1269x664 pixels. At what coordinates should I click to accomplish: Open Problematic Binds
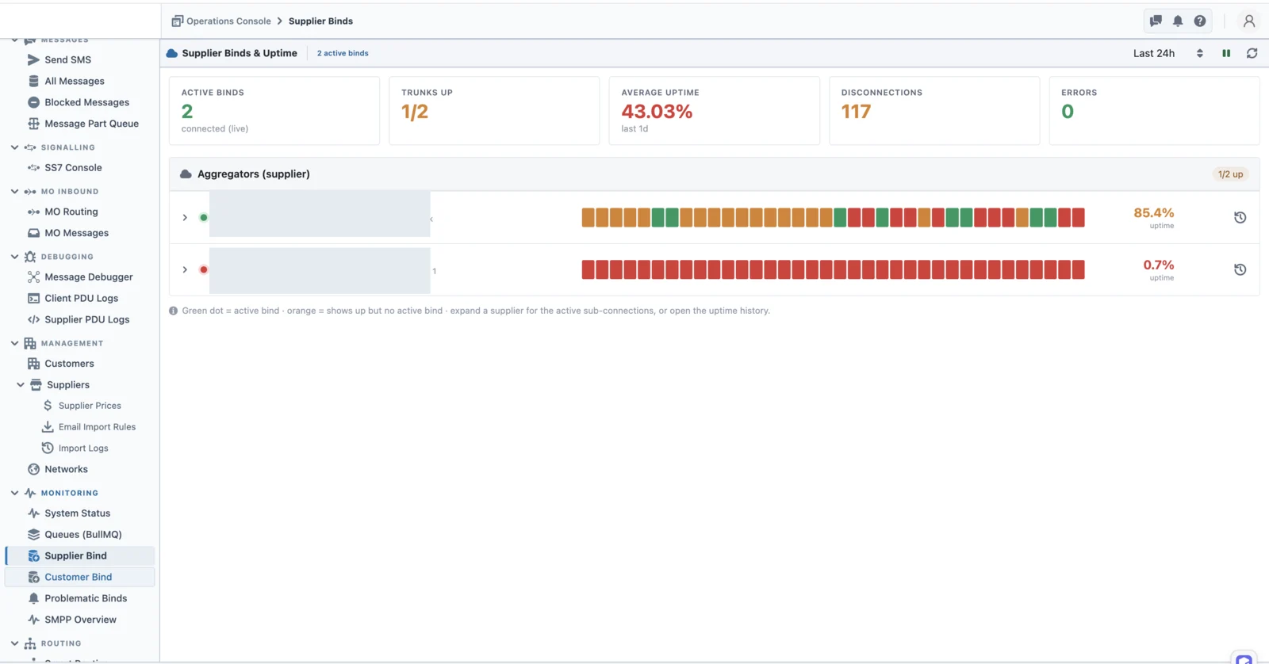pyautogui.click(x=86, y=599)
